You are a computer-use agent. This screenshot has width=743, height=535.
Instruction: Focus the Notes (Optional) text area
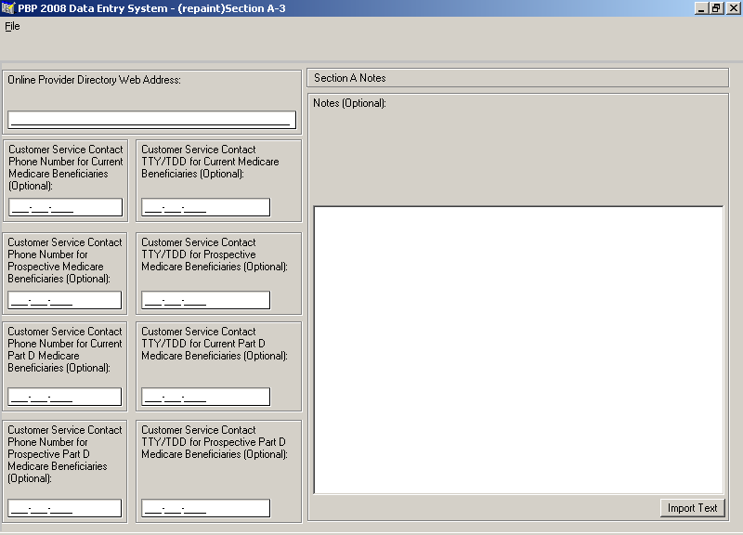(x=518, y=350)
